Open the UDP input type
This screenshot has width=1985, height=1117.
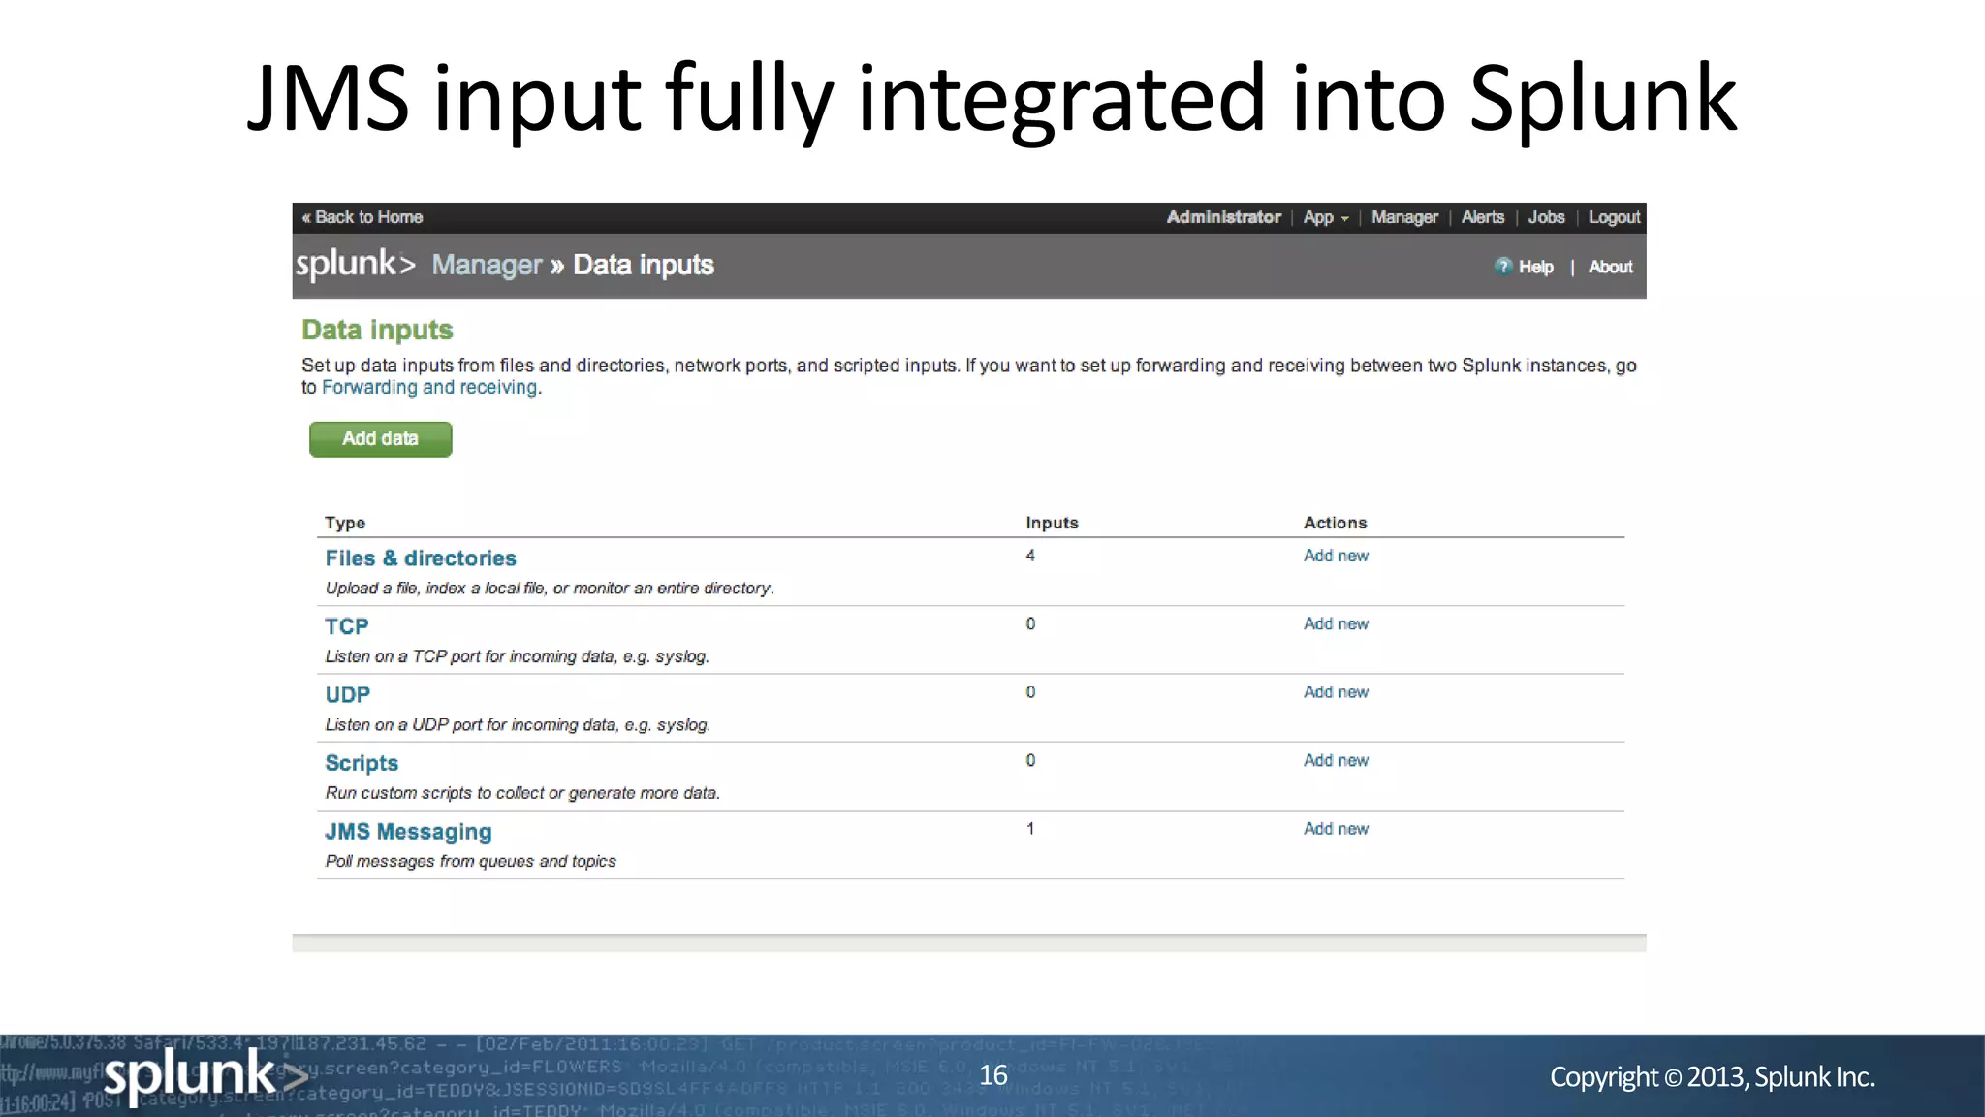click(348, 695)
